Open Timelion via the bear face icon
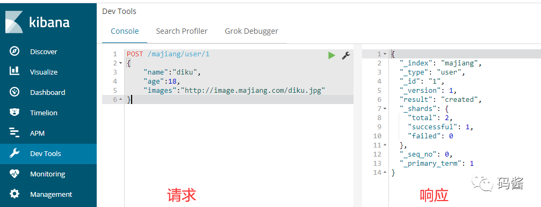Screen dimensions: 541x207 coord(15,112)
